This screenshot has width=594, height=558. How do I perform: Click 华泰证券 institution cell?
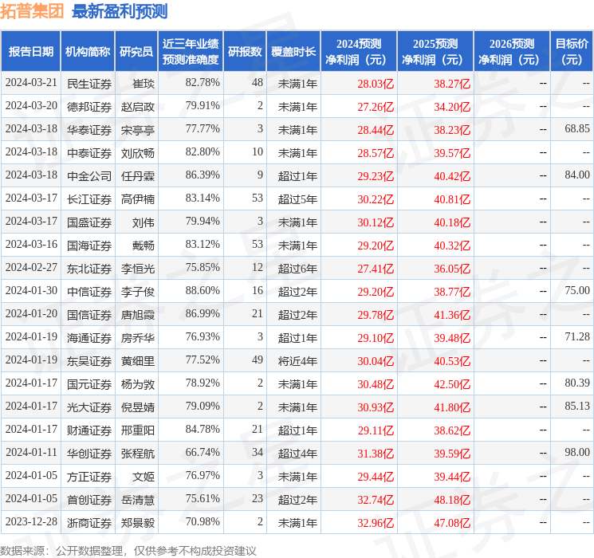pos(89,130)
